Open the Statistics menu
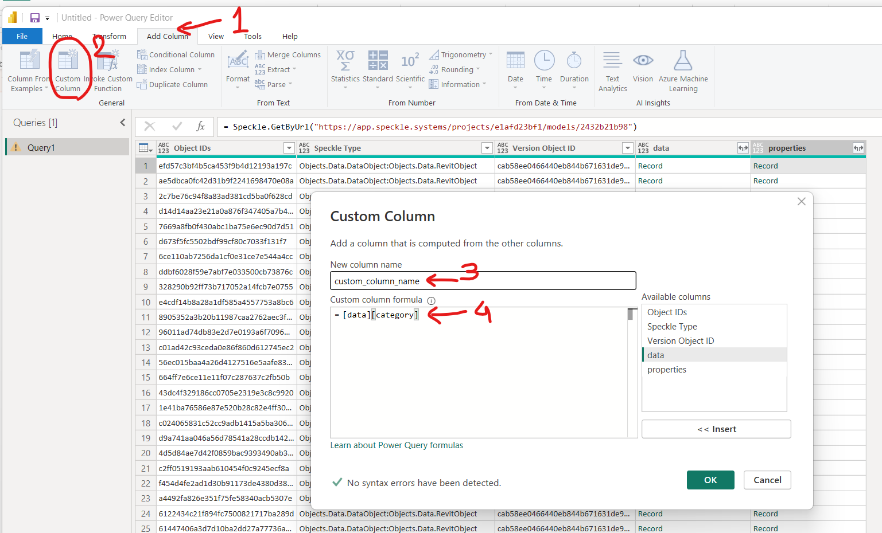This screenshot has height=533, width=882. (345, 69)
